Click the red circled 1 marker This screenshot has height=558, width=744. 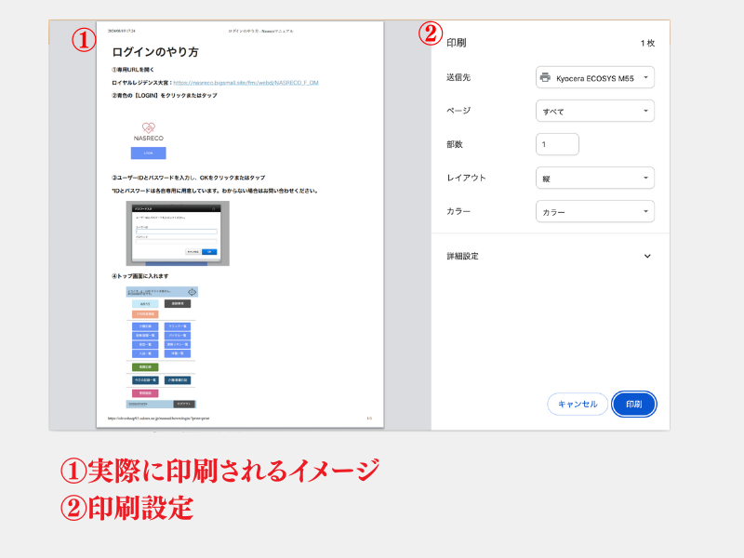coord(85,39)
